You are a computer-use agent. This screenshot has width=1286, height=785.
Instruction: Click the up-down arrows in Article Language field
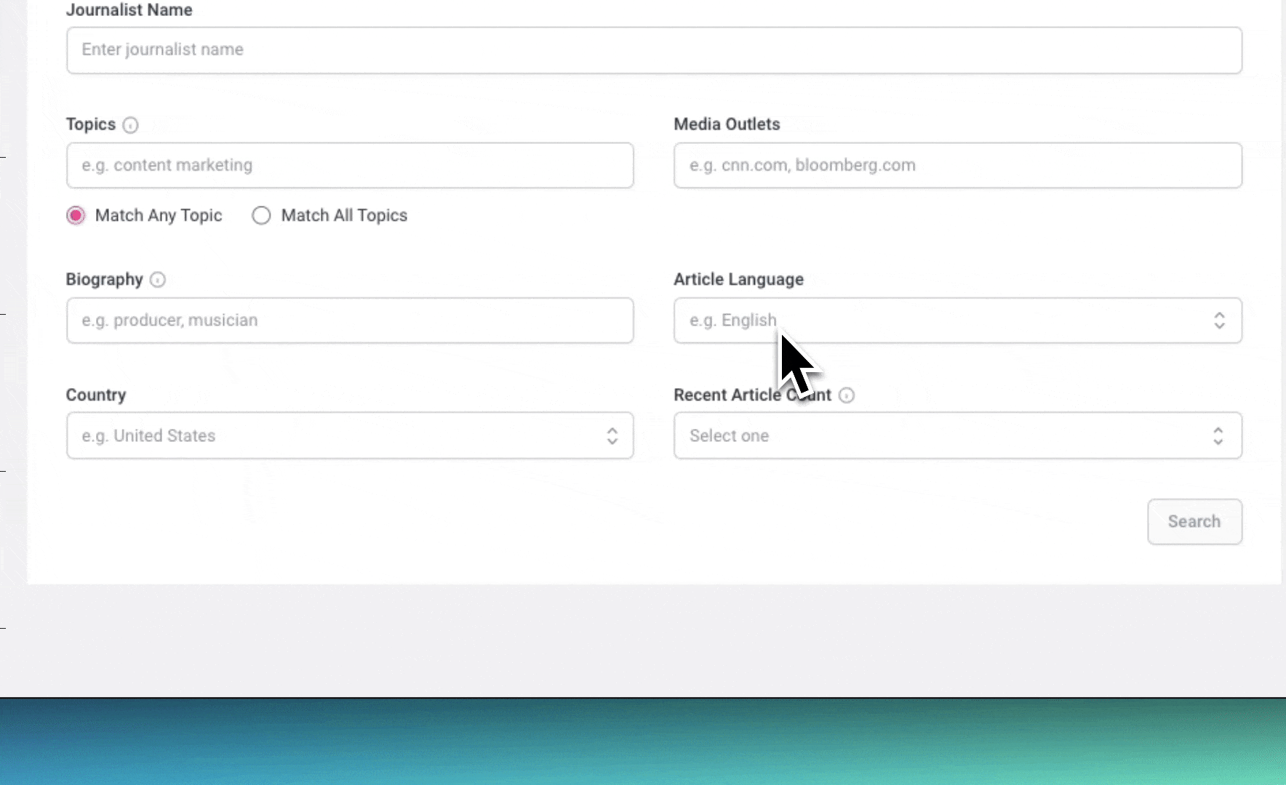point(1219,321)
